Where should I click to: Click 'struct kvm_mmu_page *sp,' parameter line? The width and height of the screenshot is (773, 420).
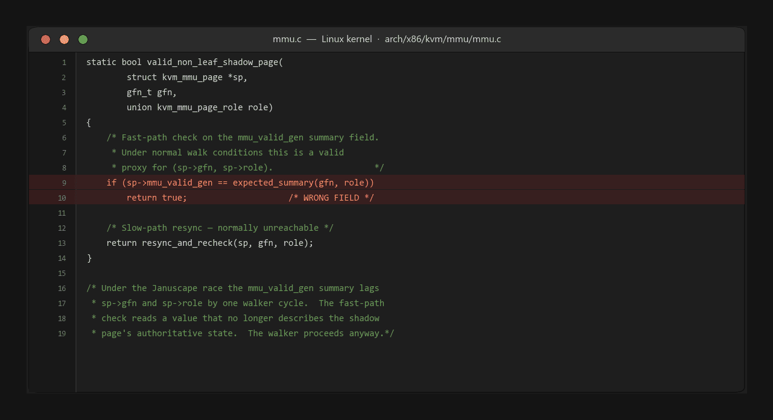click(187, 77)
